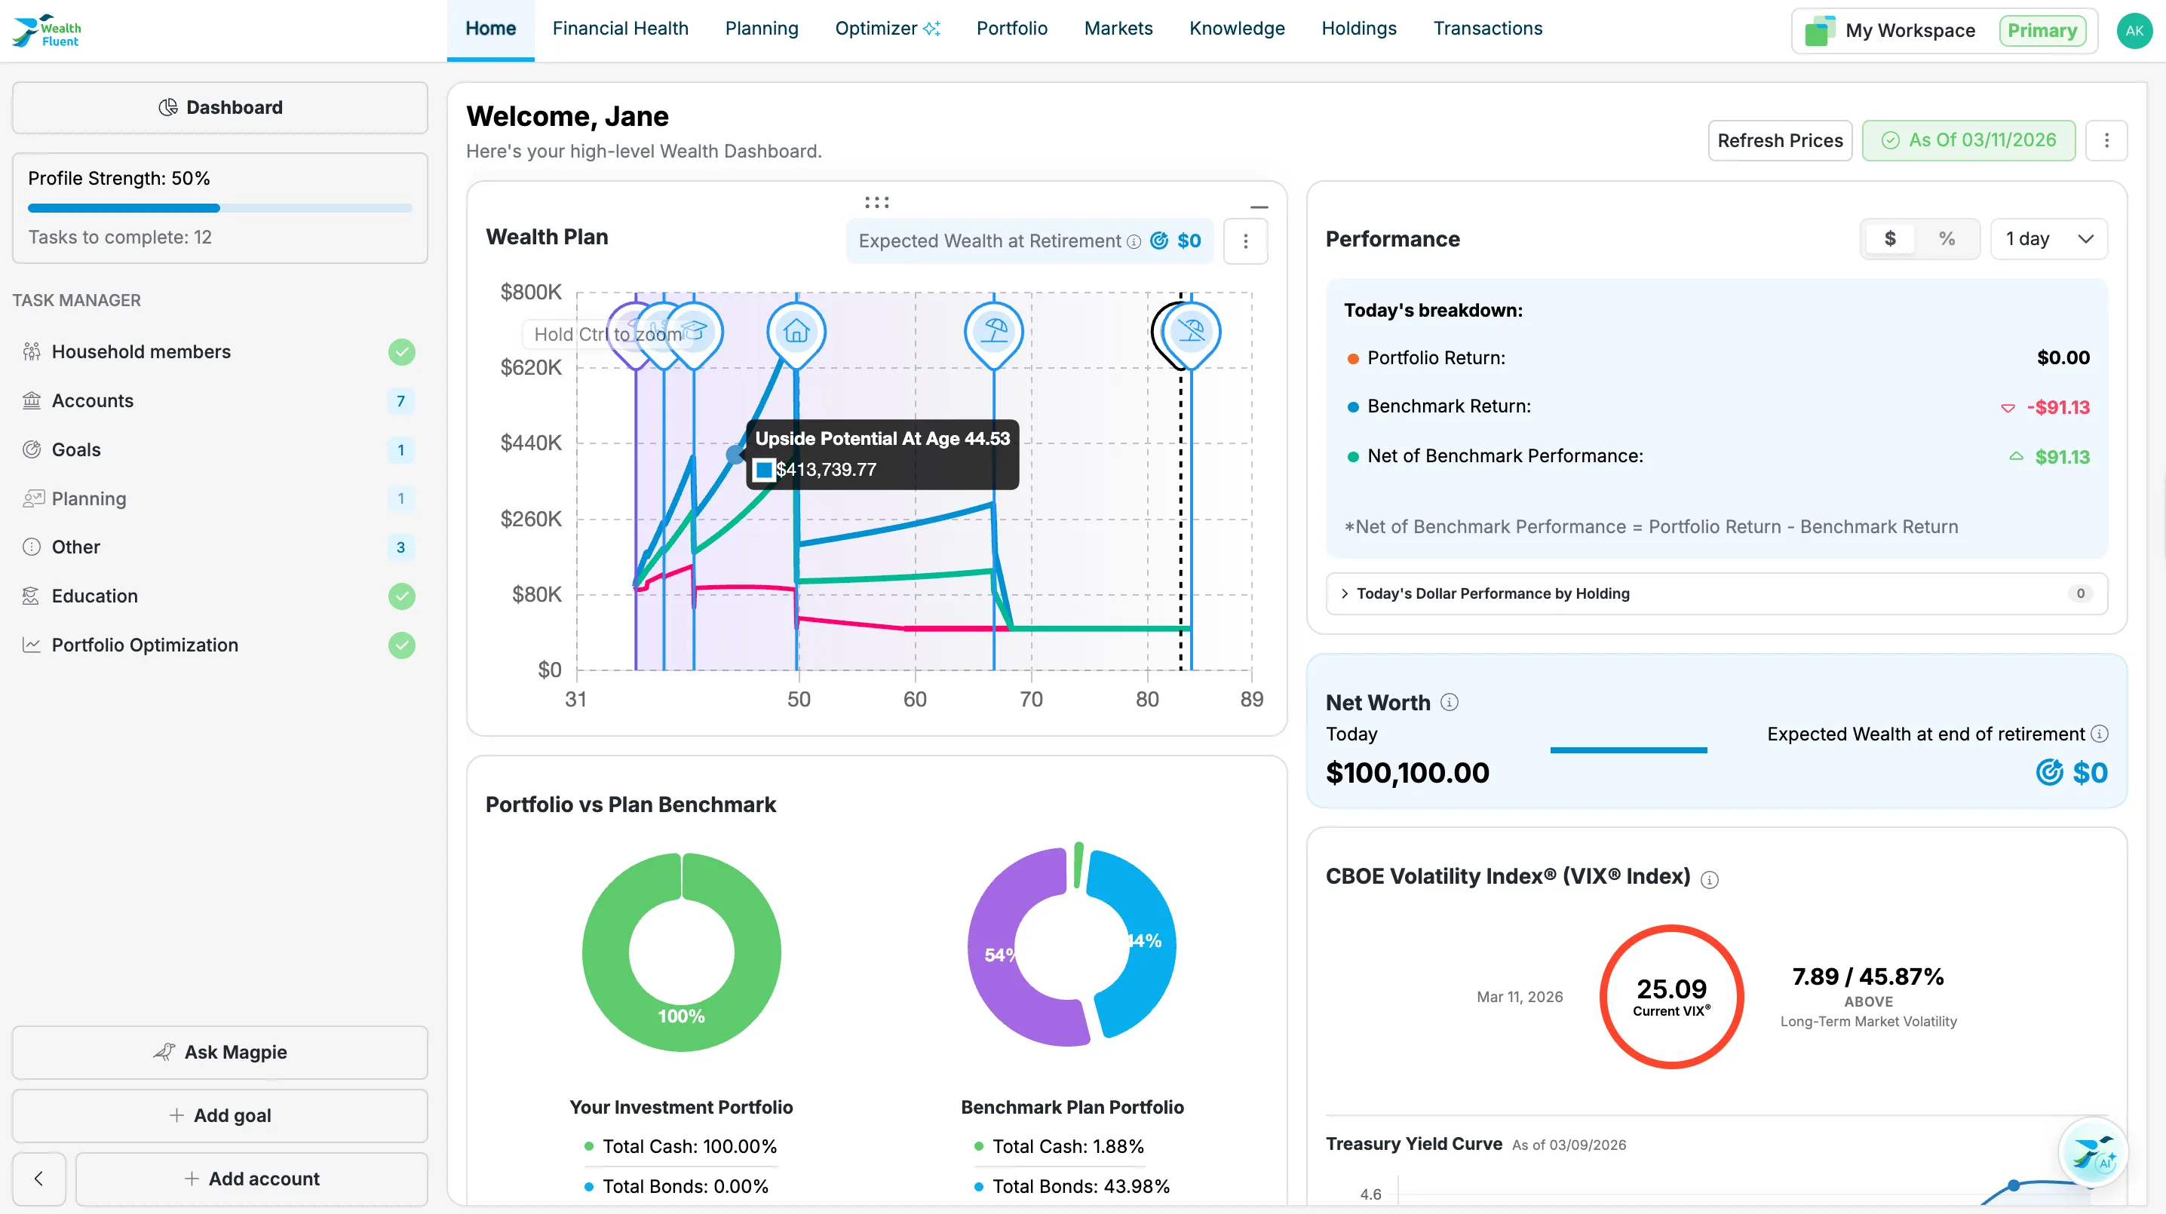Image resolution: width=2166 pixels, height=1214 pixels.
Task: Open the Financial Health tab
Action: tap(620, 29)
